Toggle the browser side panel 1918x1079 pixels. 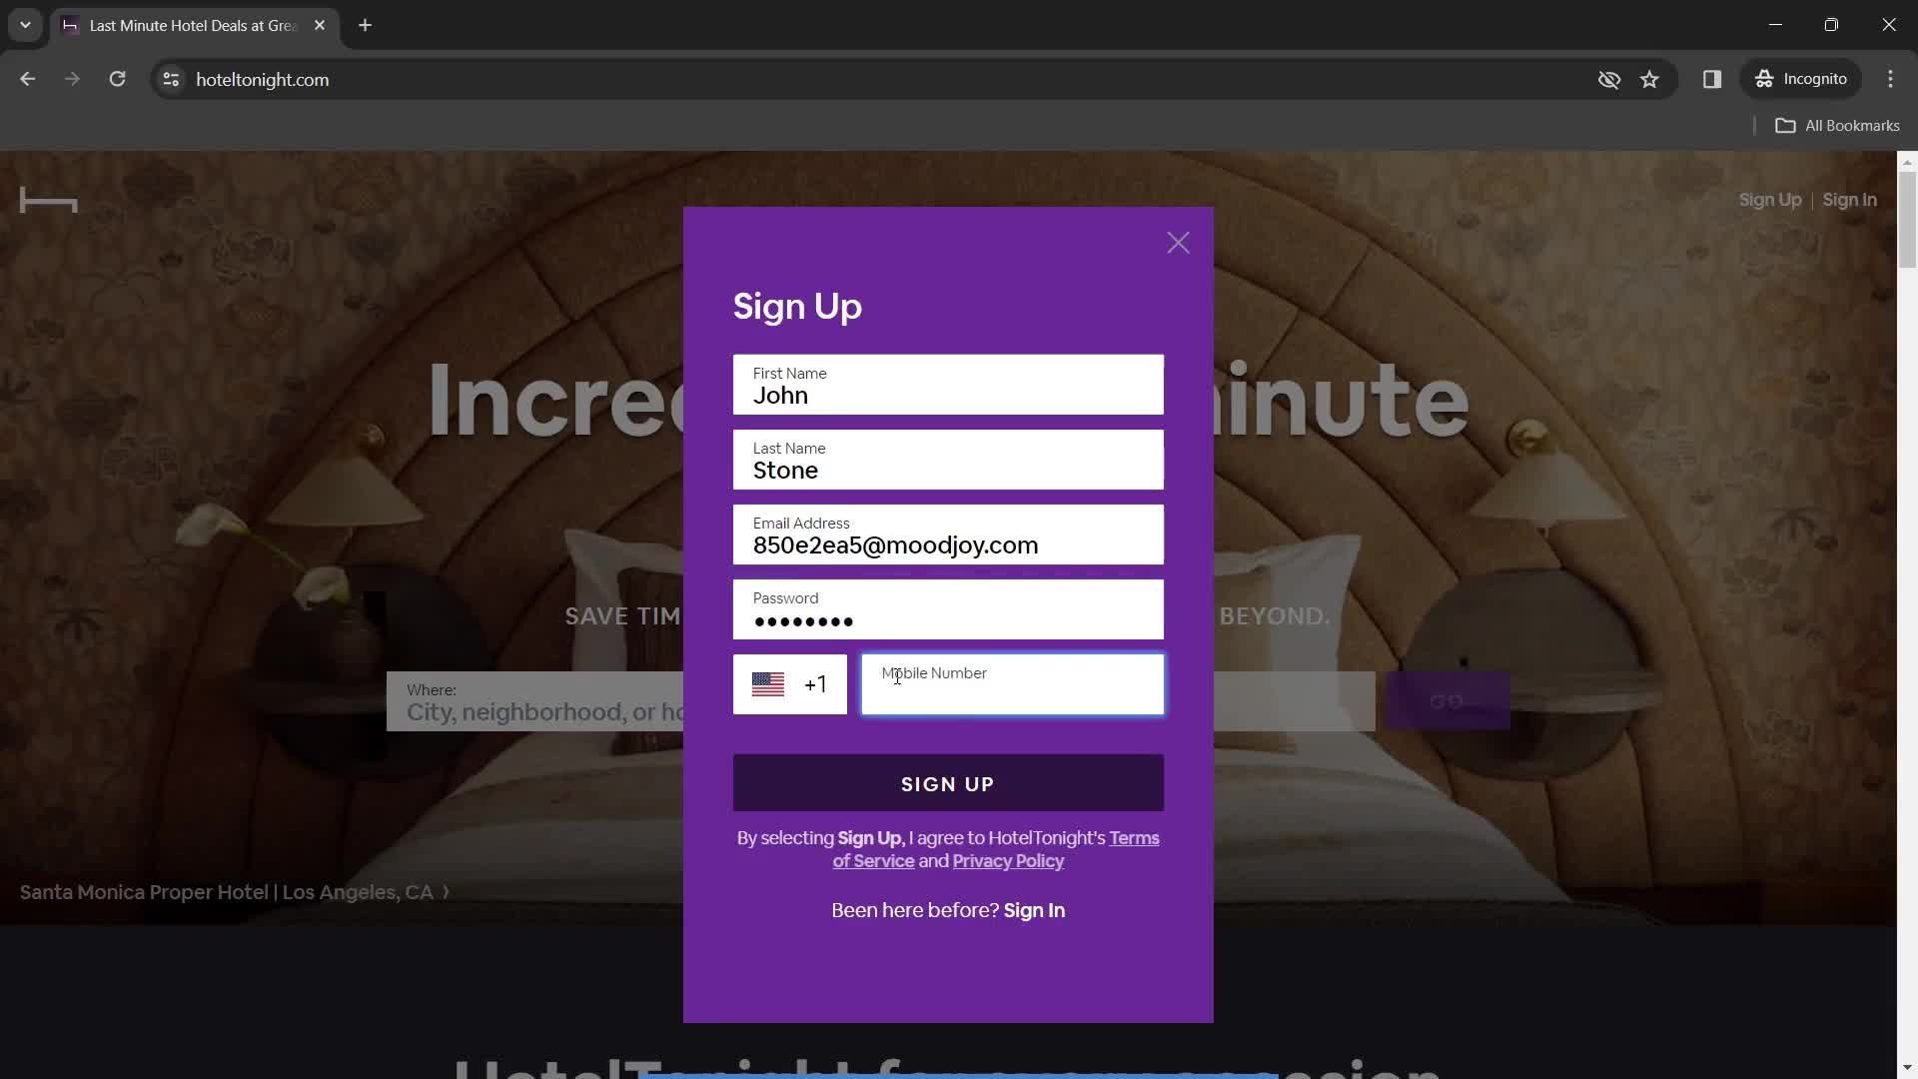pos(1711,79)
